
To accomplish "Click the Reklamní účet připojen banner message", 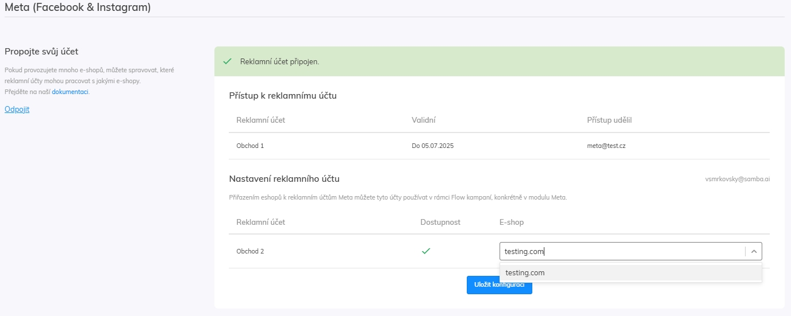I will point(279,61).
